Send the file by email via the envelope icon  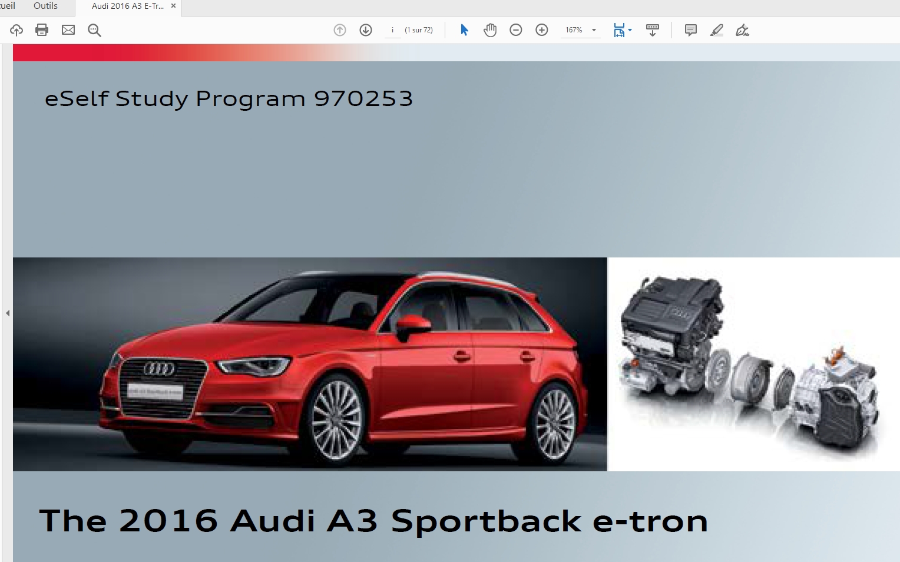tap(68, 30)
